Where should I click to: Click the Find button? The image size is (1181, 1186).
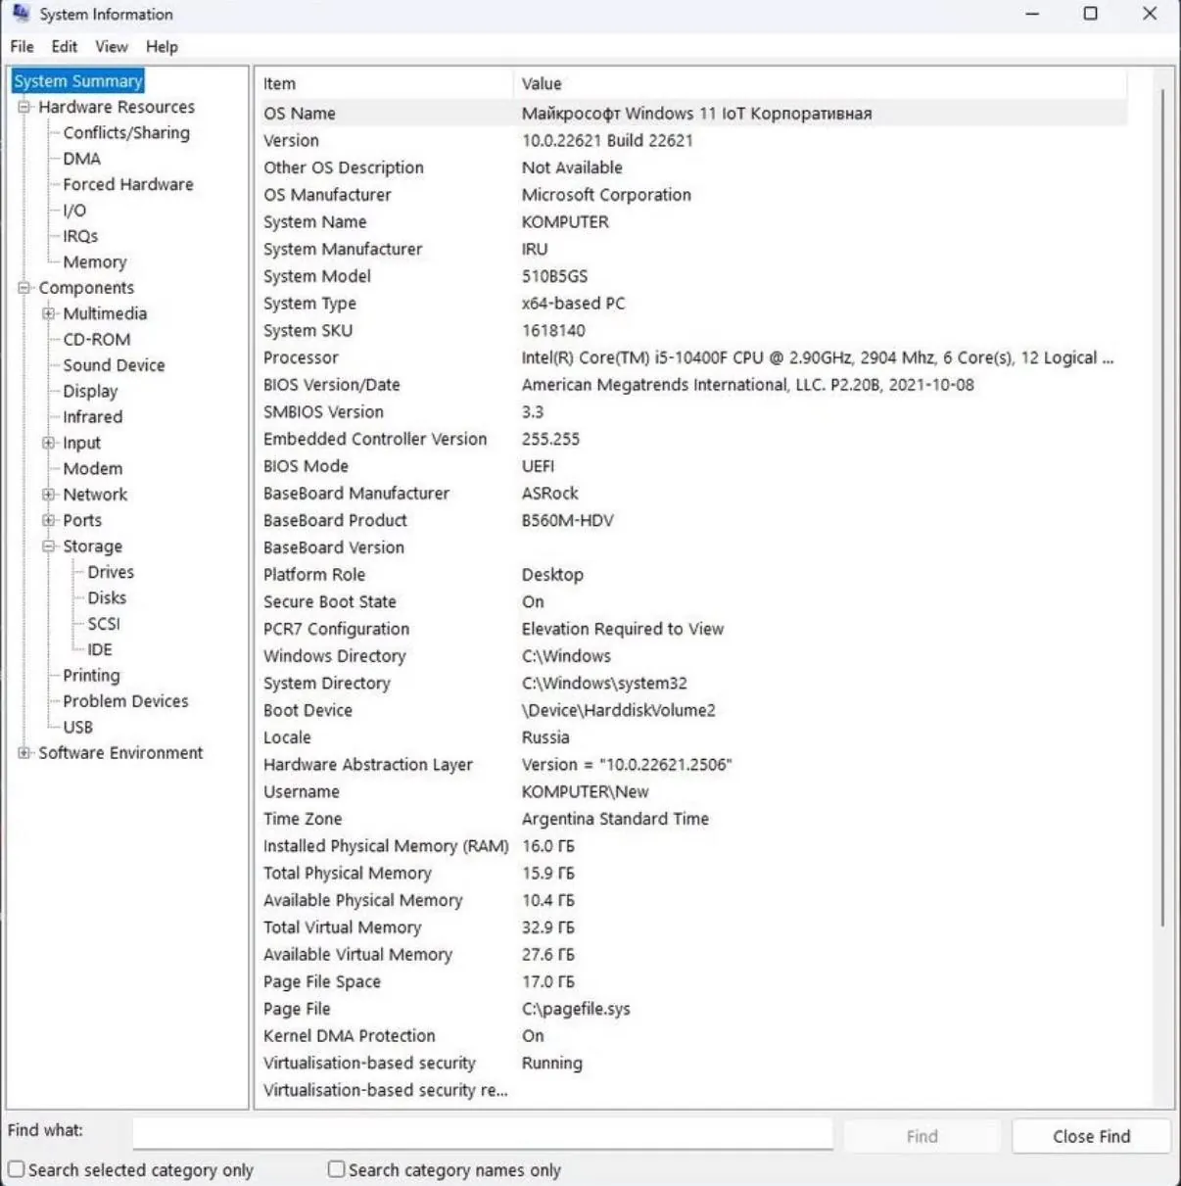point(922,1136)
